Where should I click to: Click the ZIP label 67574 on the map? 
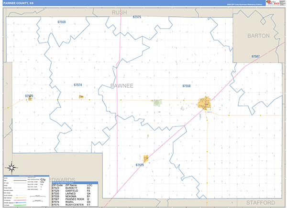click(x=78, y=85)
